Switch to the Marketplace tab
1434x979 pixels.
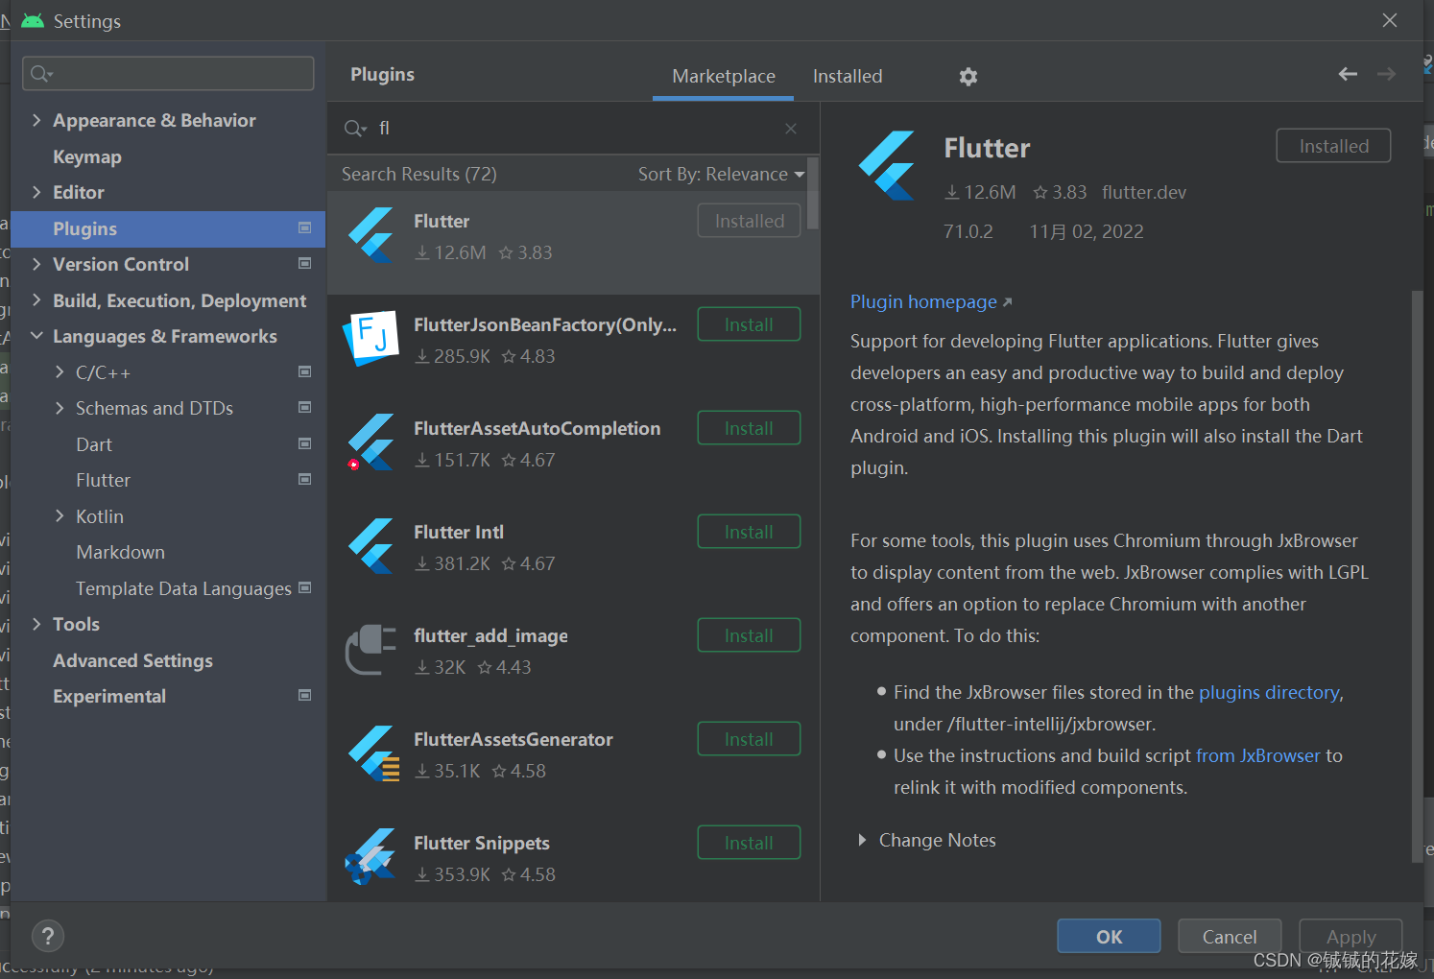[x=724, y=76]
